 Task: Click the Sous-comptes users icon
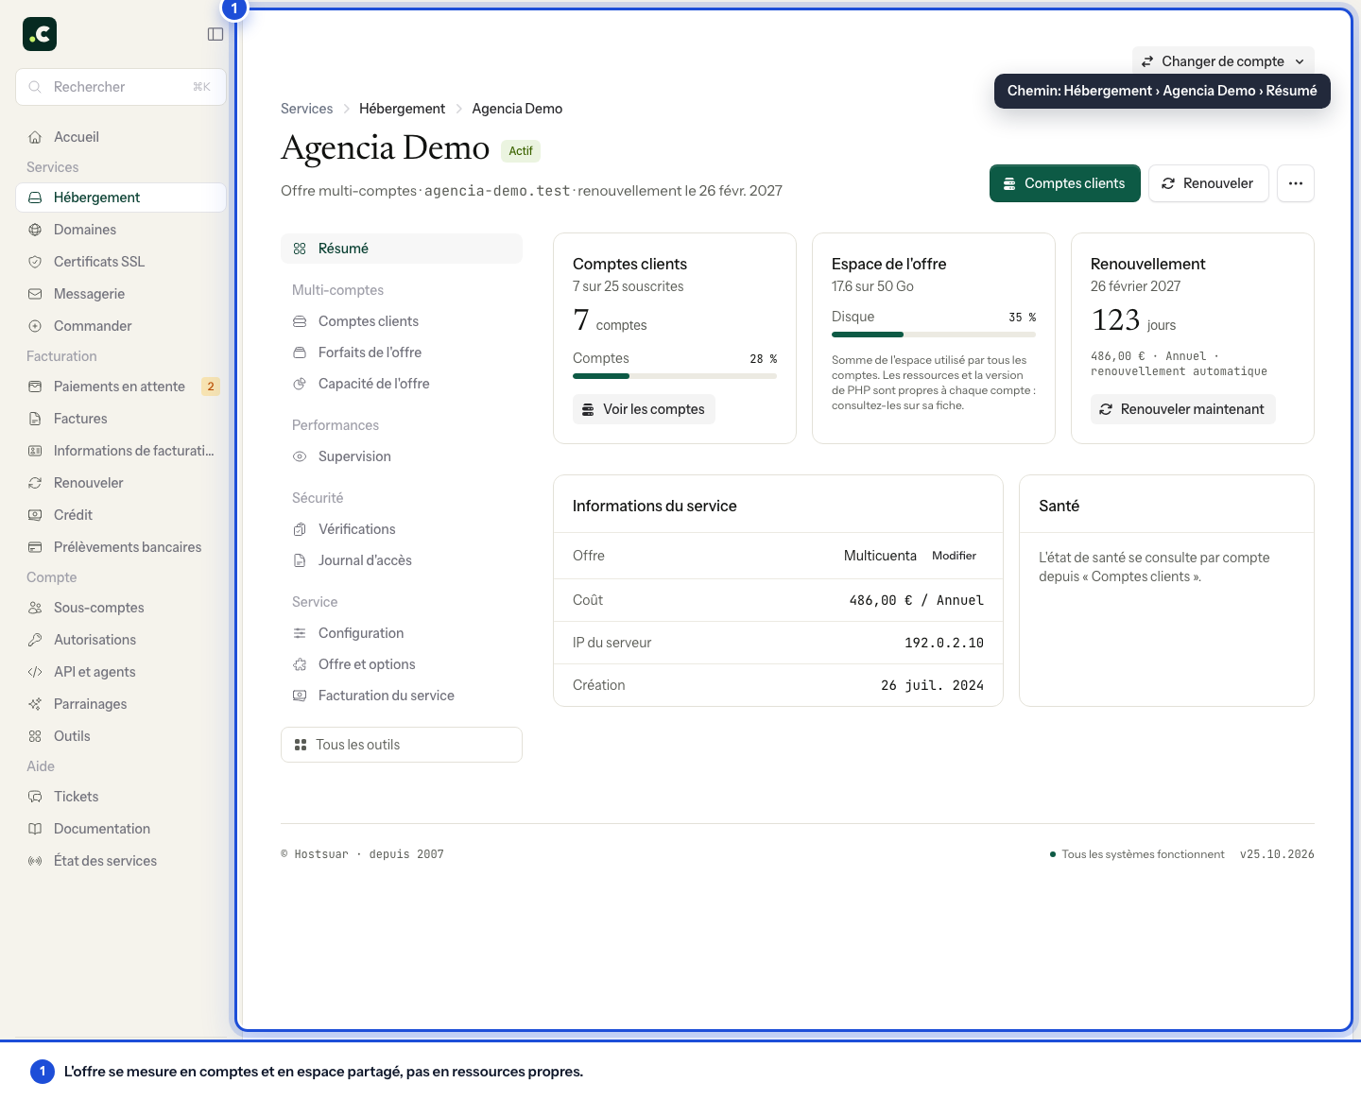pyautogui.click(x=35, y=608)
